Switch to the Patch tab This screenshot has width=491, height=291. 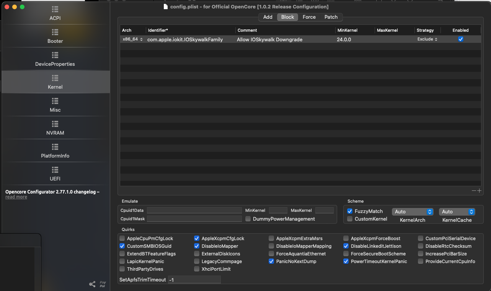click(331, 17)
